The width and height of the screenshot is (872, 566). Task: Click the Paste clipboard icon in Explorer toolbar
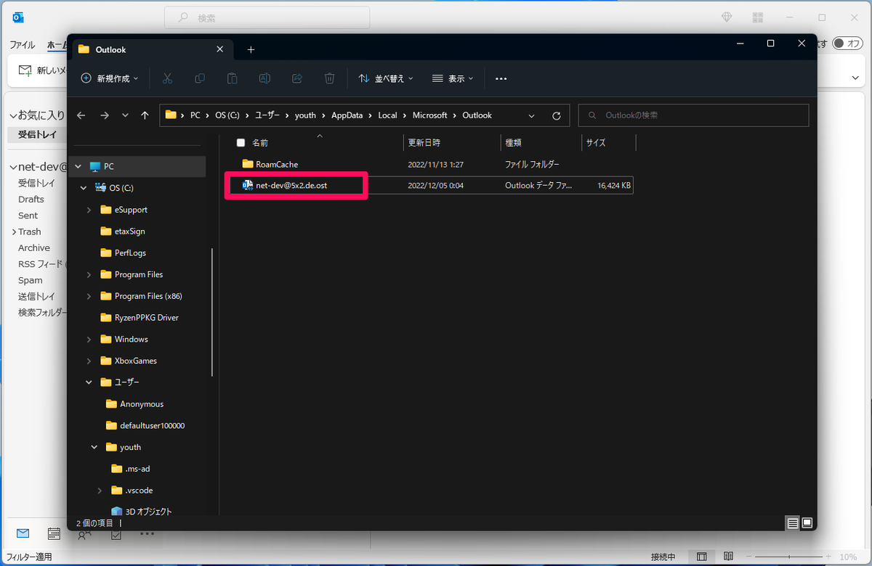(233, 78)
